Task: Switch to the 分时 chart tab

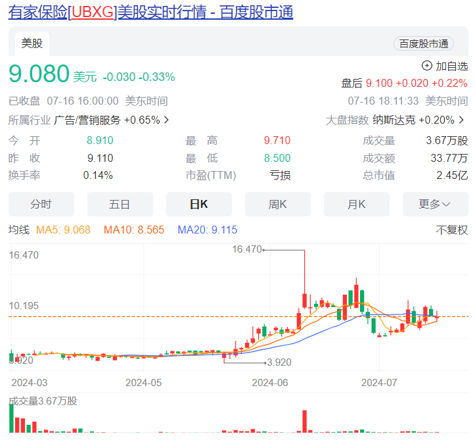Action: [x=41, y=204]
